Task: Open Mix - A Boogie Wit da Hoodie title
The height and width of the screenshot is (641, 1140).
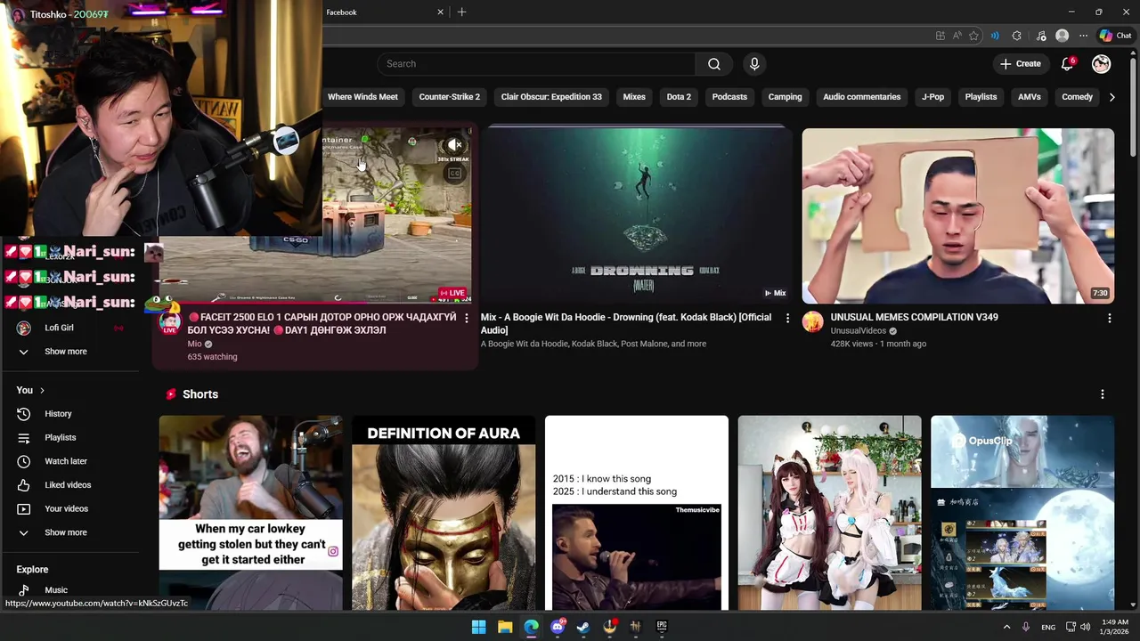Action: [626, 323]
